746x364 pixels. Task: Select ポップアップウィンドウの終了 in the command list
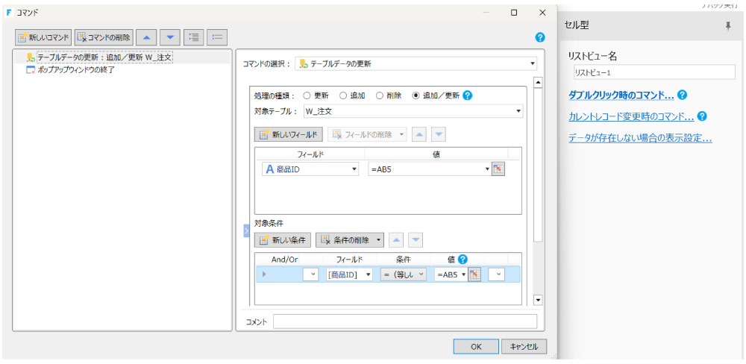pos(70,70)
